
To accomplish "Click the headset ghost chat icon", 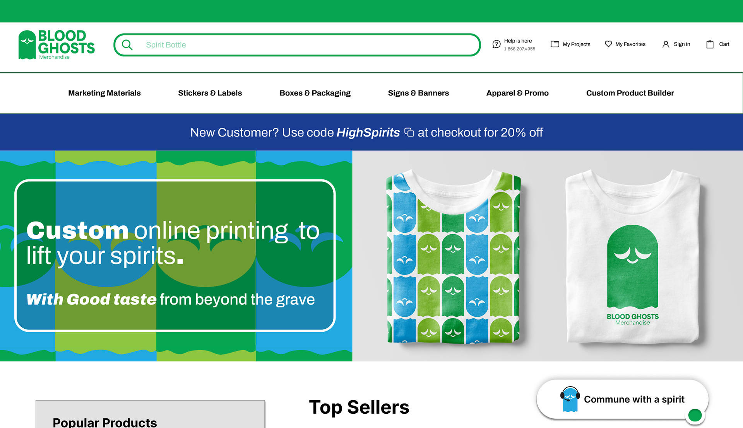I will click(570, 399).
